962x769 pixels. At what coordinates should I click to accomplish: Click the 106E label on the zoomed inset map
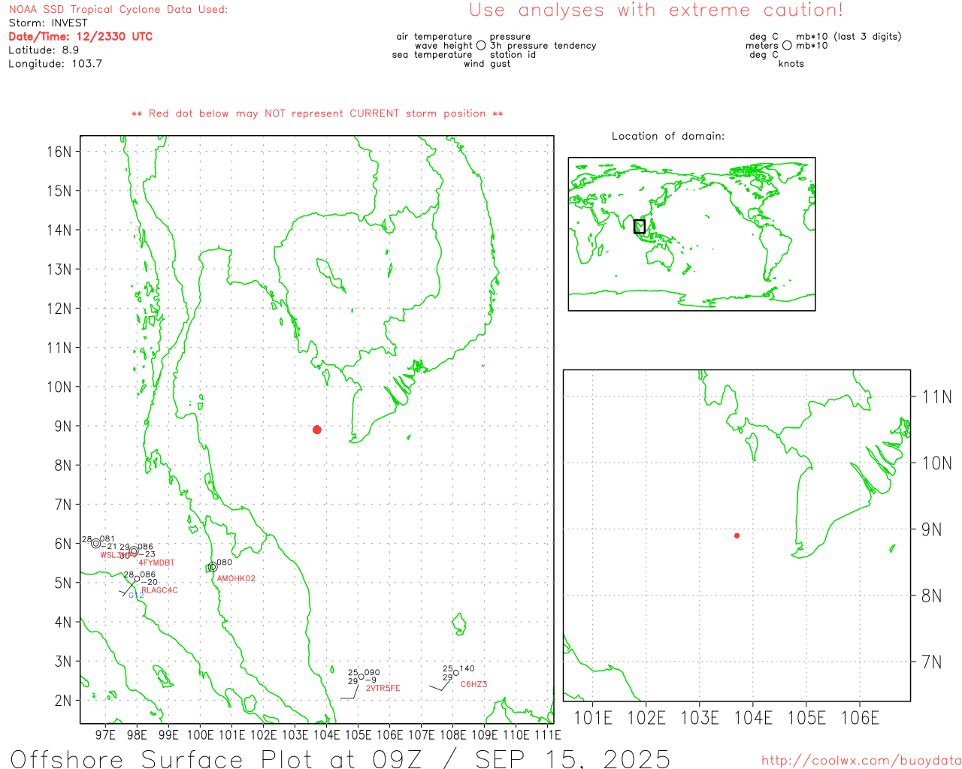click(x=860, y=719)
